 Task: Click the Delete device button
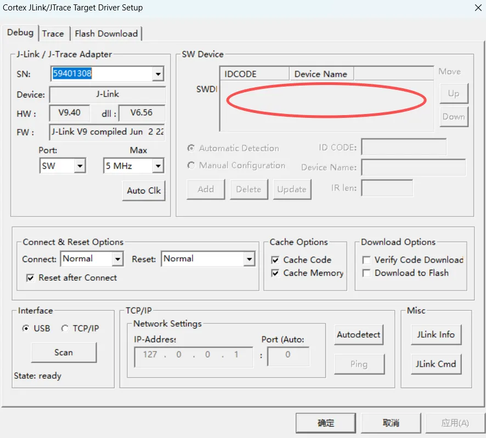tap(249, 189)
